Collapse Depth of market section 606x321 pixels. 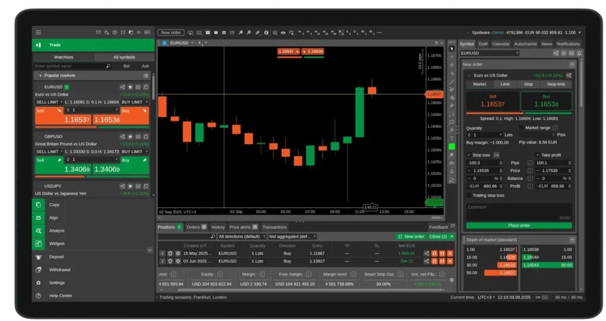pos(572,240)
